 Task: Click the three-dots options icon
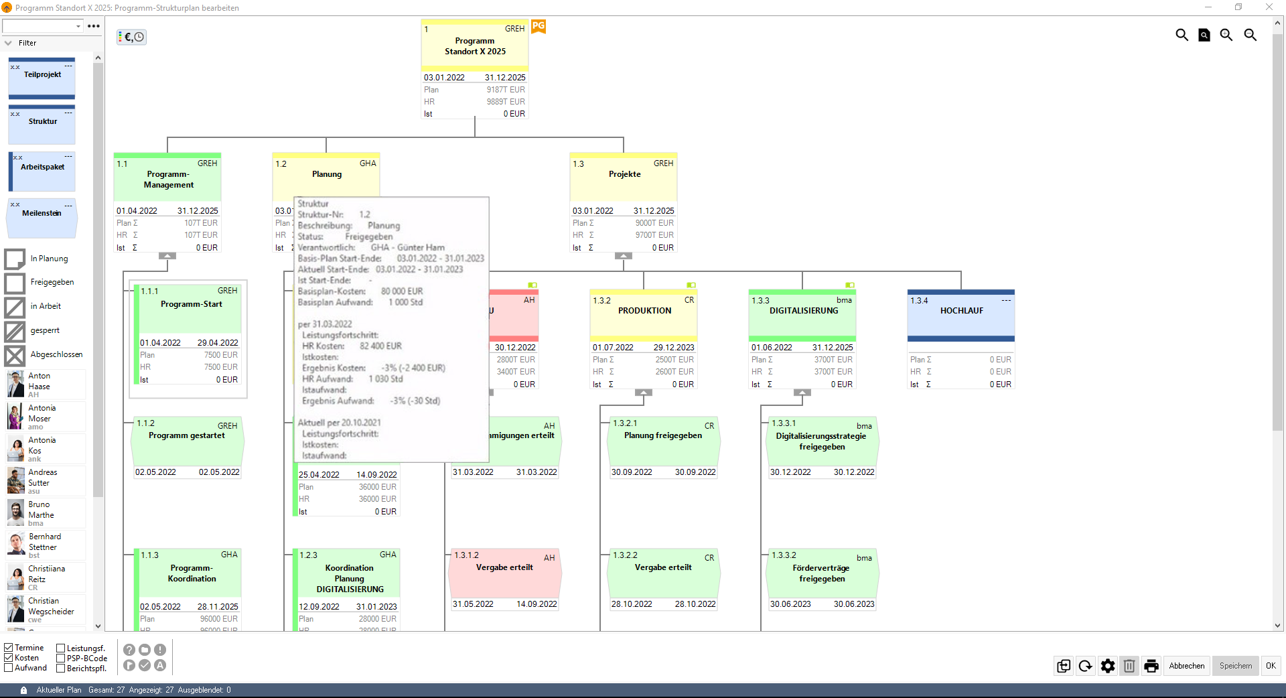(94, 26)
